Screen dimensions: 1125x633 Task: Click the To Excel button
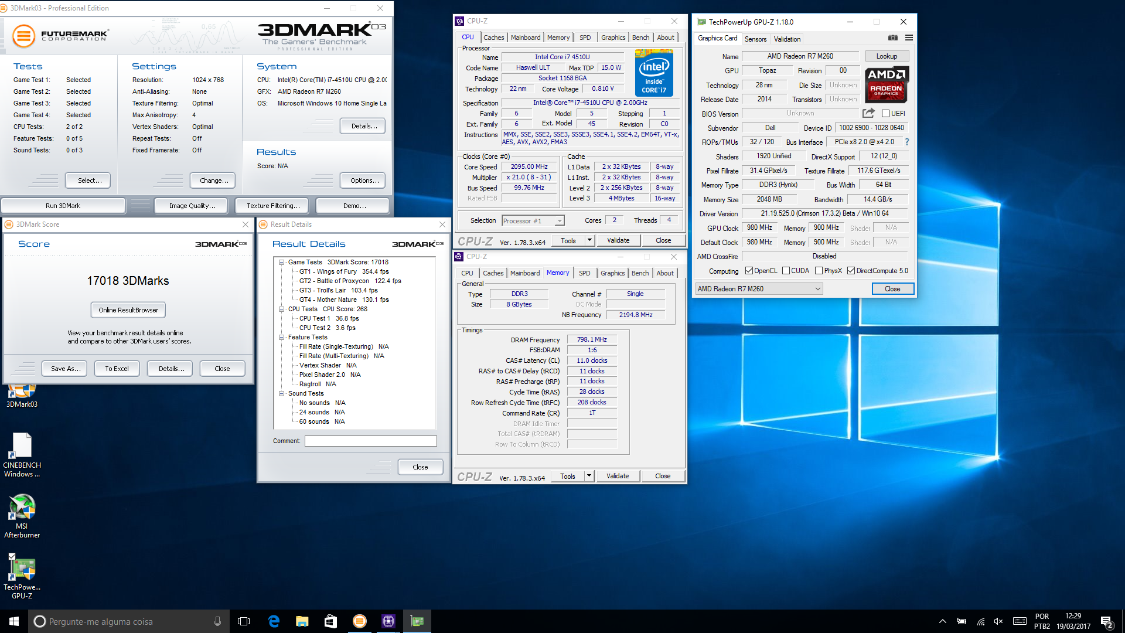click(117, 369)
